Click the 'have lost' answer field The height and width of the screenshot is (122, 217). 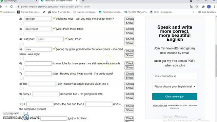[38, 19]
